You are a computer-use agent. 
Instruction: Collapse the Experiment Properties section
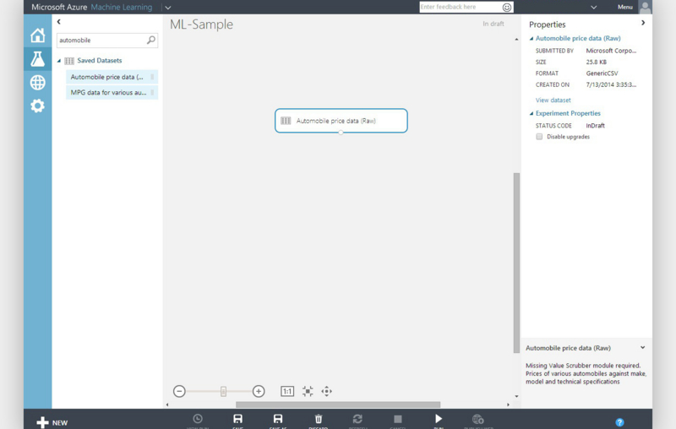(x=532, y=113)
